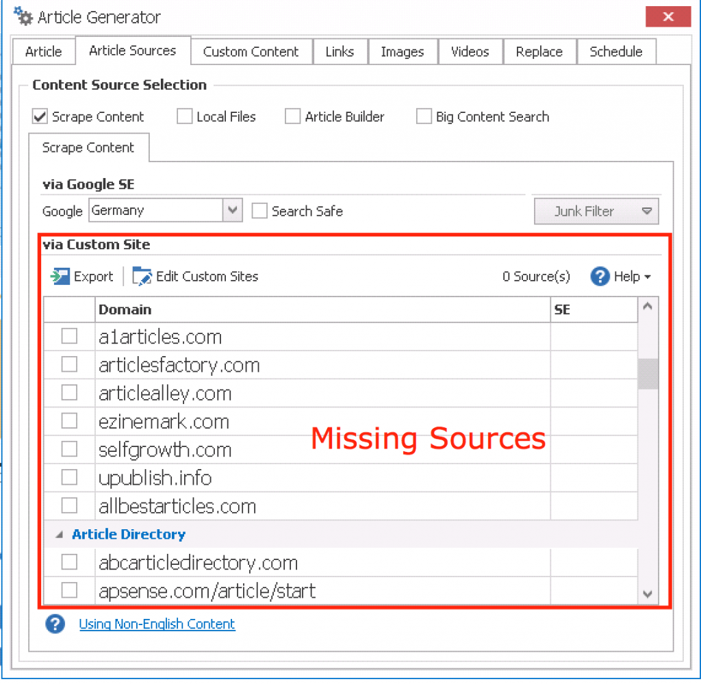This screenshot has height=684, width=701.
Task: Sort by the SE column header
Action: pos(594,309)
